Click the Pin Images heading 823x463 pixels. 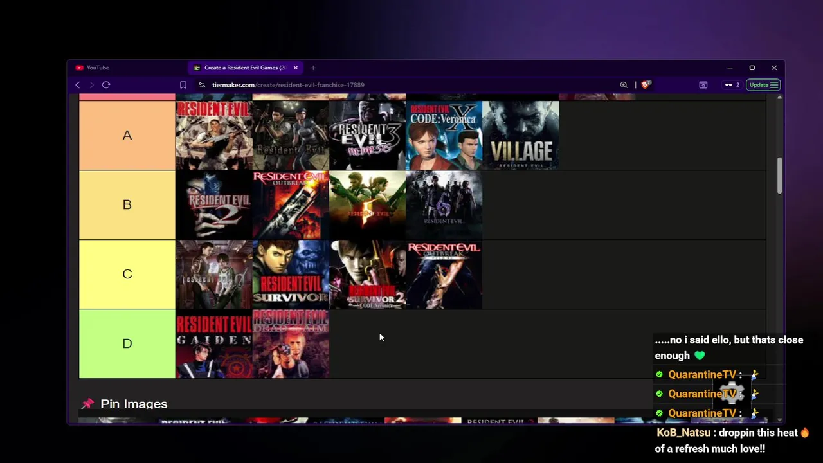tap(134, 404)
